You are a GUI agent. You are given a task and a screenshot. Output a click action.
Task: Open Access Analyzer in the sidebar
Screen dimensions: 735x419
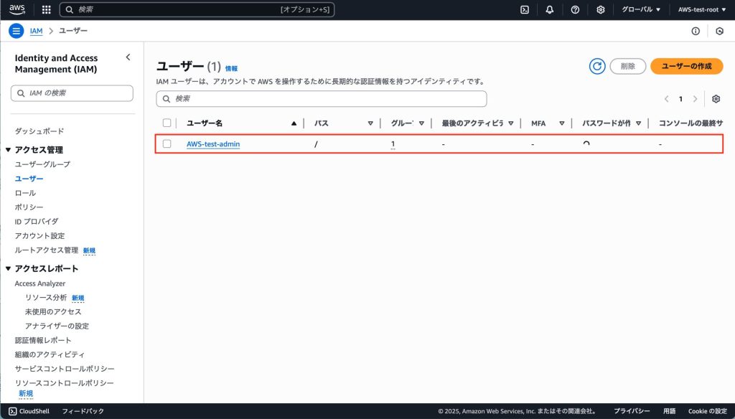point(40,283)
